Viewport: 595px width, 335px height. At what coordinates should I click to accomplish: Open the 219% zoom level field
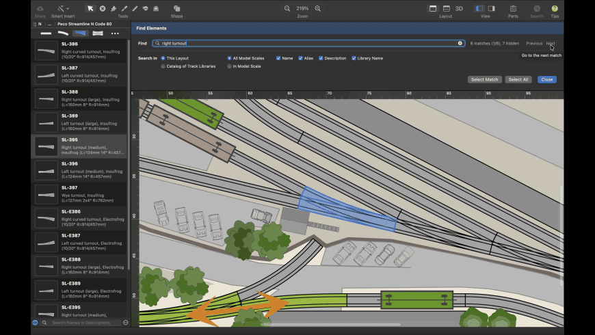[302, 8]
